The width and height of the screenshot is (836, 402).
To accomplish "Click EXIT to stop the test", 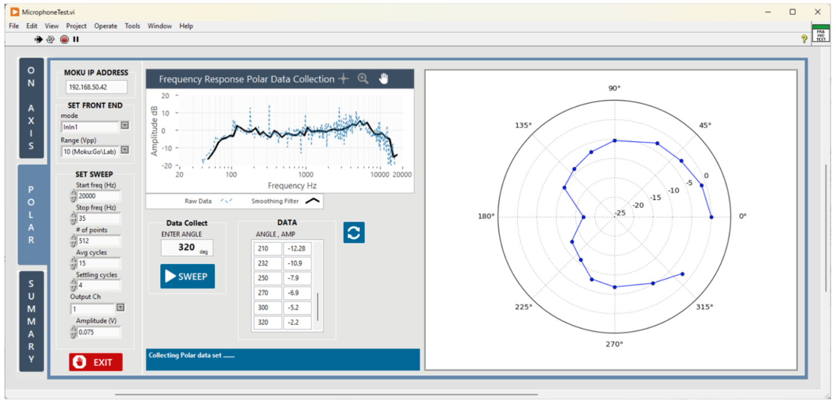I will pyautogui.click(x=95, y=362).
